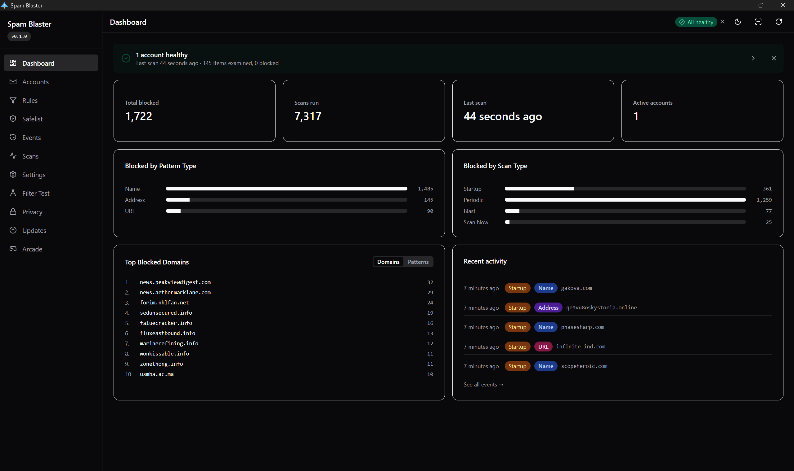Click the v0.1.0 version badge
This screenshot has height=471, width=794.
(x=19, y=36)
